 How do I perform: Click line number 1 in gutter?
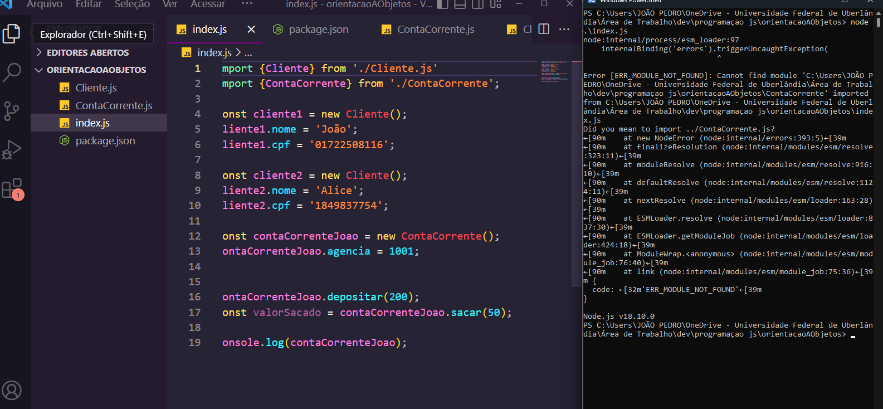(x=197, y=69)
